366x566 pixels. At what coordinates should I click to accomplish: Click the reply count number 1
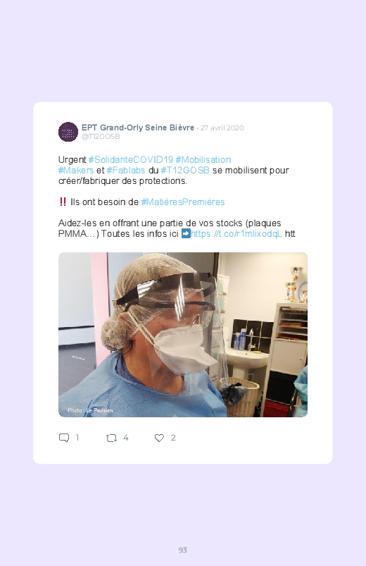[x=77, y=438]
